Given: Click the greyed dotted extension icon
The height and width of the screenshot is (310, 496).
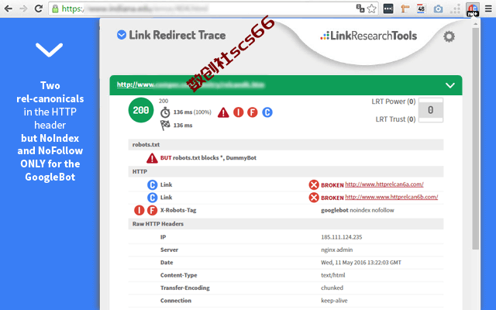Looking at the screenshot, I should (x=455, y=9).
